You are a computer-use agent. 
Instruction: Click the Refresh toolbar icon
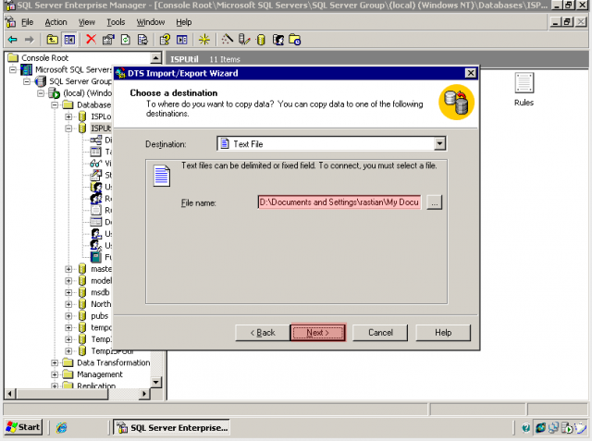pyautogui.click(x=125, y=39)
